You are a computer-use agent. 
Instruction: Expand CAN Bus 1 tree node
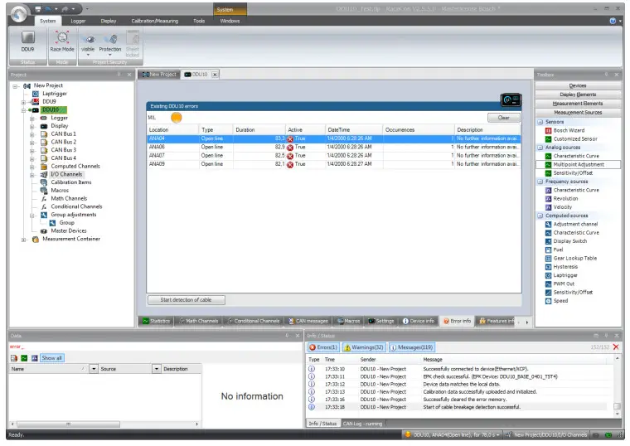click(x=32, y=134)
